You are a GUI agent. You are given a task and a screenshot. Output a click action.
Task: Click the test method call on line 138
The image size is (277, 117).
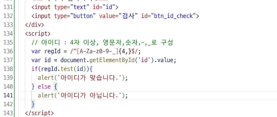tap(67, 69)
